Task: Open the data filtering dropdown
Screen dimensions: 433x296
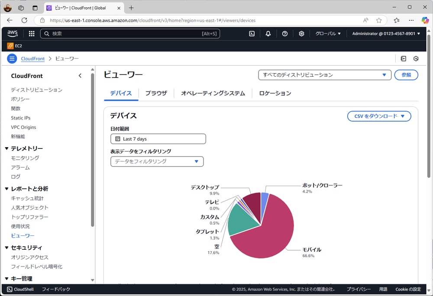Action: point(157,161)
